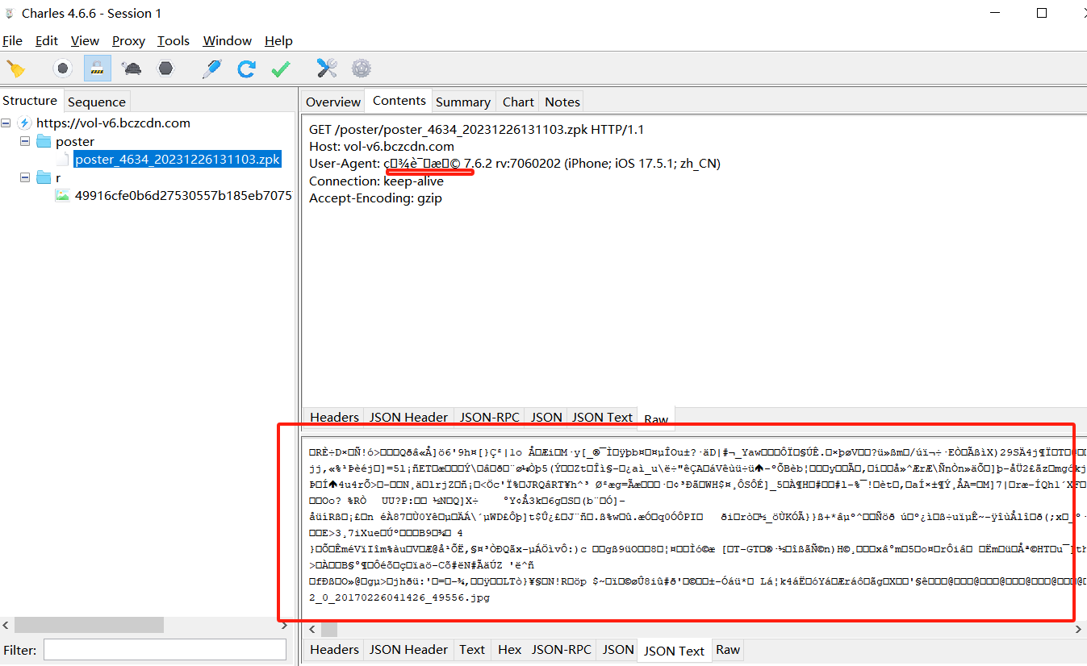The image size is (1087, 666).
Task: Toggle the recording button in toolbar
Action: coord(63,69)
